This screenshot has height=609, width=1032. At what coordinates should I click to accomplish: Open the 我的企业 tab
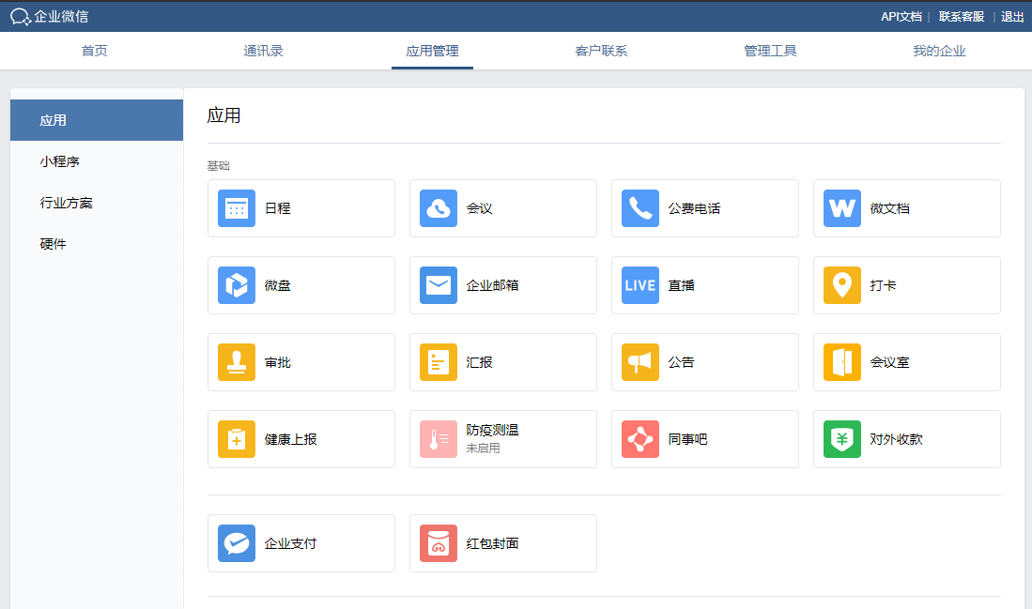(939, 51)
